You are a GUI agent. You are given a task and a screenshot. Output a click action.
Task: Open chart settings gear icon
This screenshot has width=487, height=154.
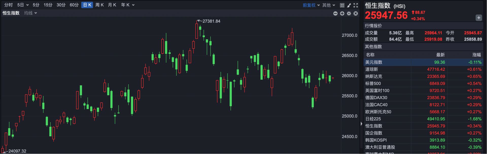coord(349,13)
